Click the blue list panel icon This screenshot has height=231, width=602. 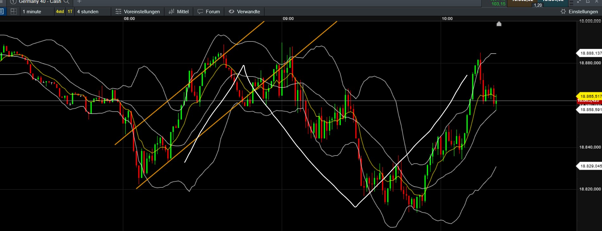(x=2, y=12)
